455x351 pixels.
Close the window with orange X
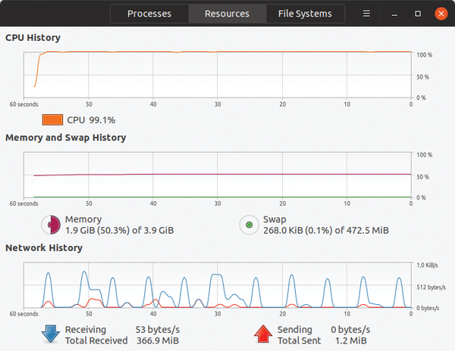(x=441, y=14)
